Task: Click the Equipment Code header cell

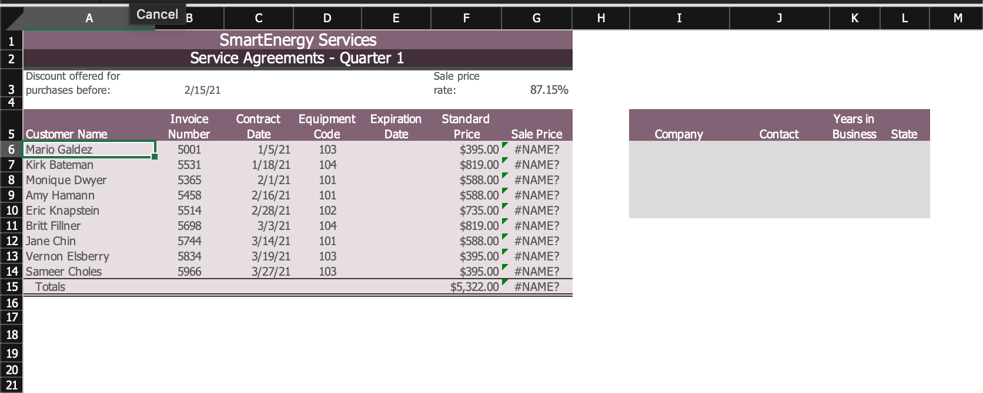Action: 327,126
